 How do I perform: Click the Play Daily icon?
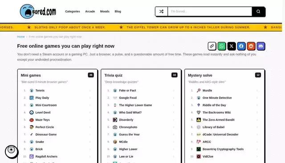(32, 98)
